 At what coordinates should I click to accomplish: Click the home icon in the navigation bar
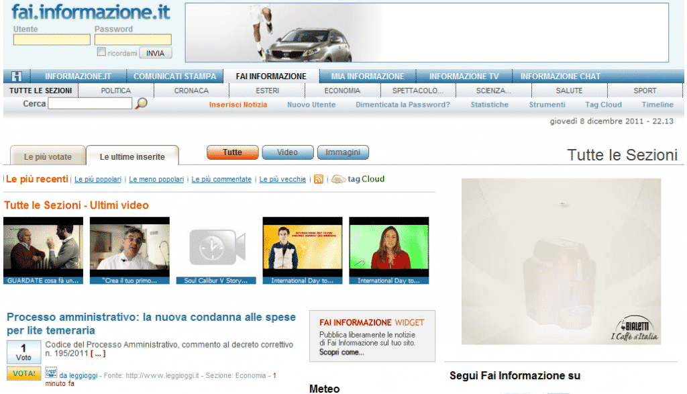click(17, 77)
